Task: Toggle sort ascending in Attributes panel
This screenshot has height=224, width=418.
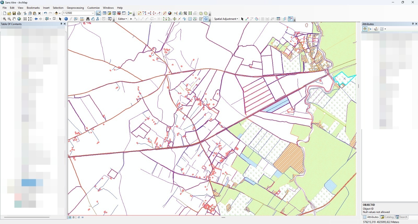Action: pos(370,29)
